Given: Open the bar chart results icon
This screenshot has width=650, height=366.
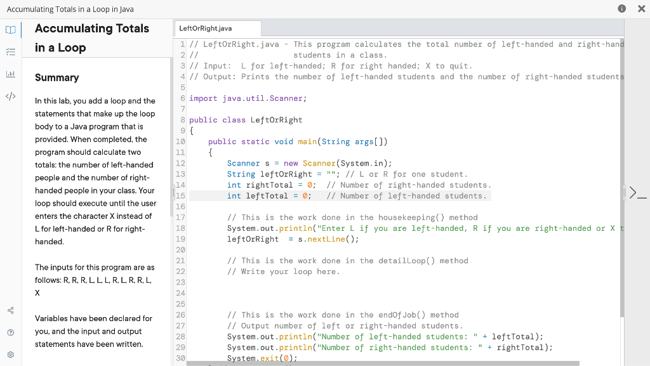Looking at the screenshot, I should [11, 74].
